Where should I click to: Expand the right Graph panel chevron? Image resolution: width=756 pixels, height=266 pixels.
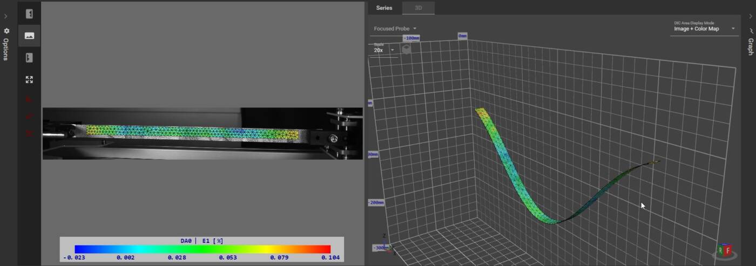pyautogui.click(x=750, y=16)
